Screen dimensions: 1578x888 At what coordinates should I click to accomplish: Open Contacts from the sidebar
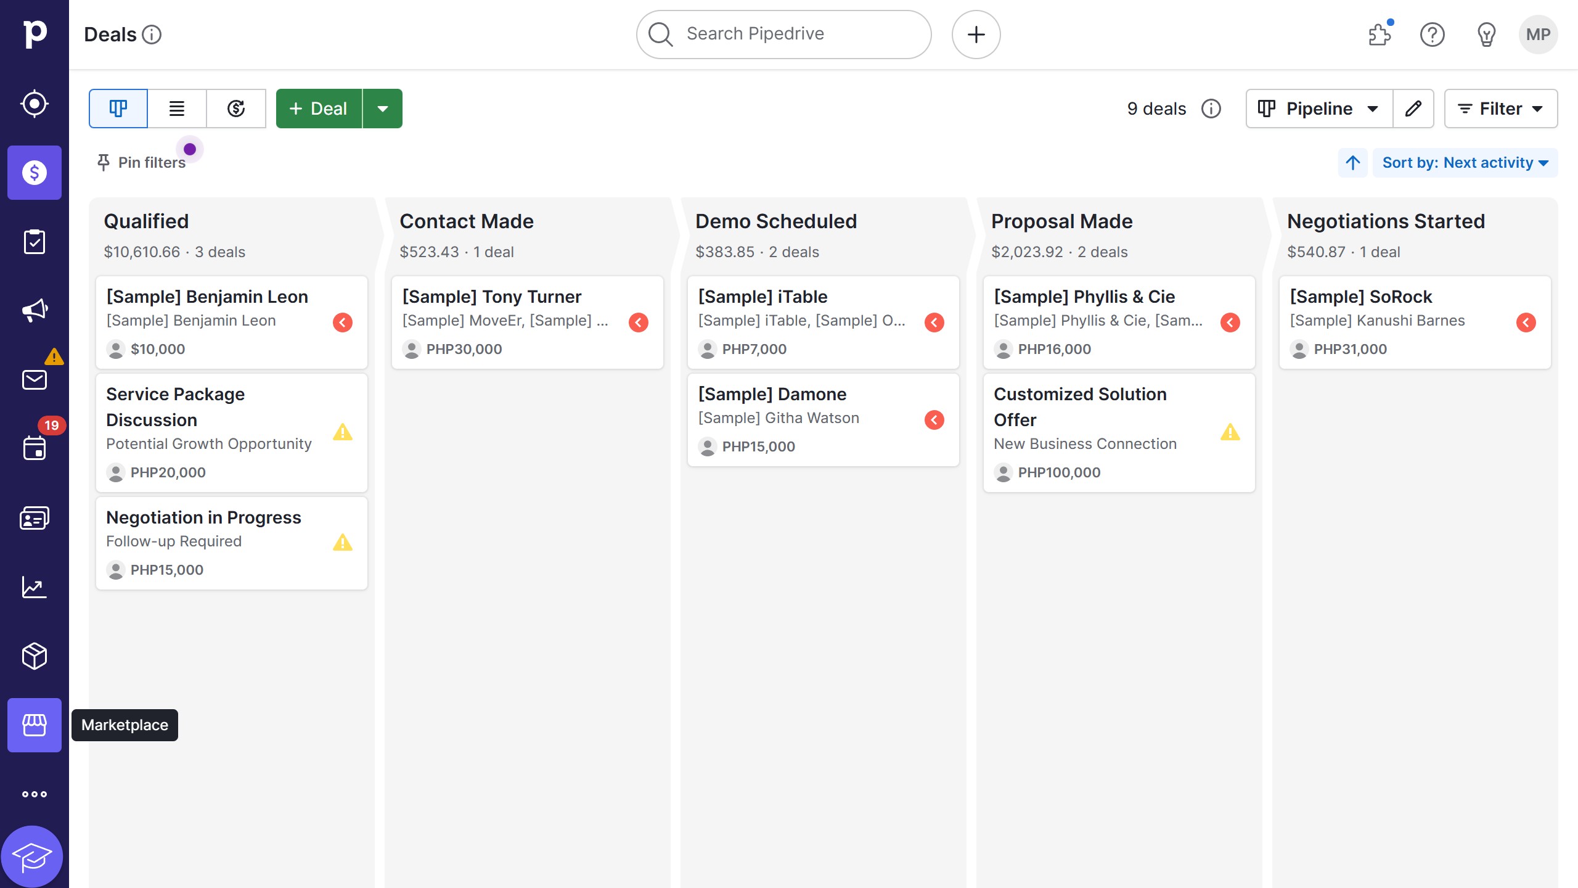[x=35, y=517]
